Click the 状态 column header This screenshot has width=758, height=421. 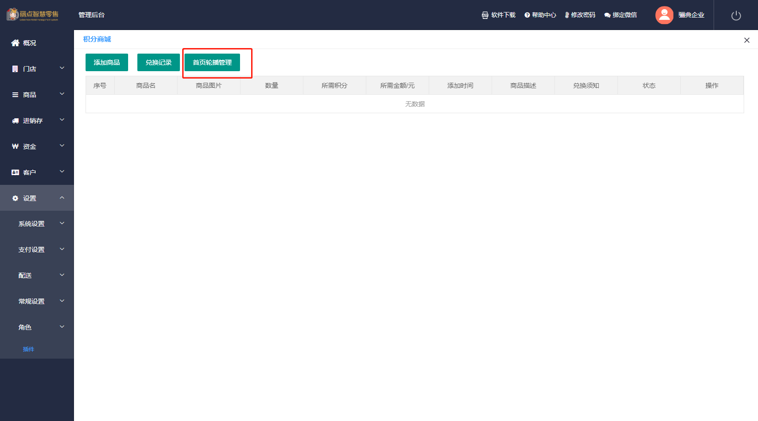tap(649, 85)
